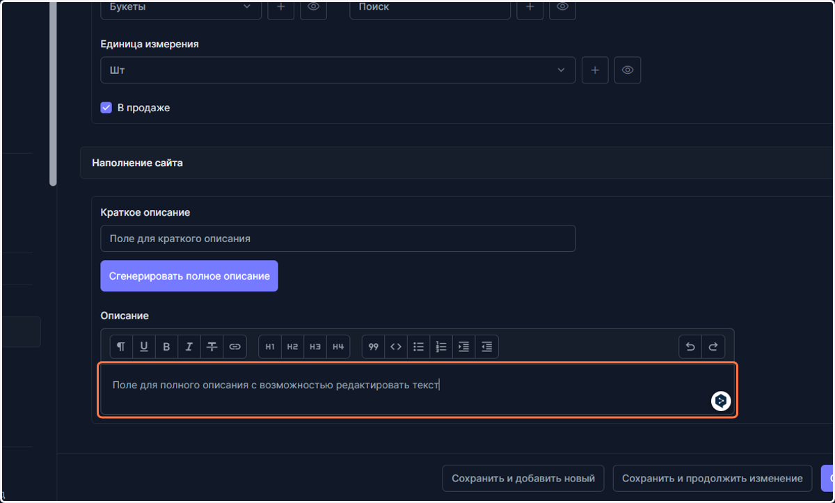
Task: Toggle paragraph formatting in description toolbar
Action: point(121,346)
